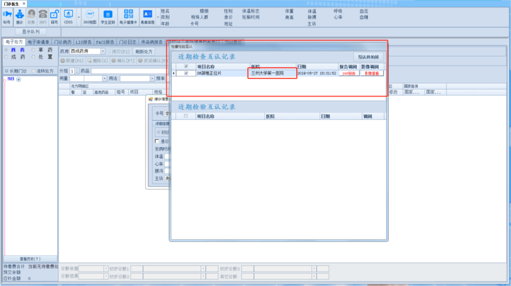Select the 成药 radio button
The width and height of the screenshot is (511, 286).
pos(6,57)
